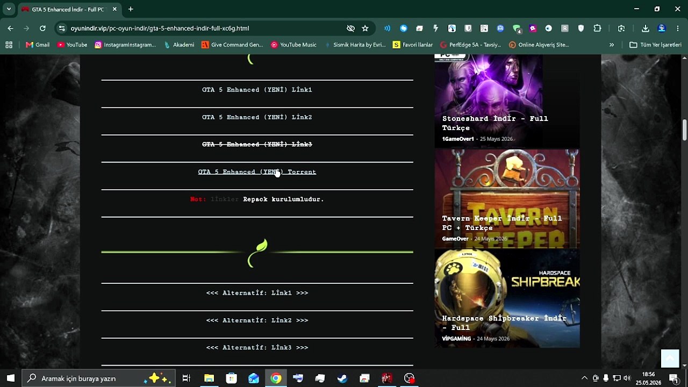This screenshot has width=688, height=387.
Task: Click the lightning bolt extension icon
Action: click(x=436, y=28)
